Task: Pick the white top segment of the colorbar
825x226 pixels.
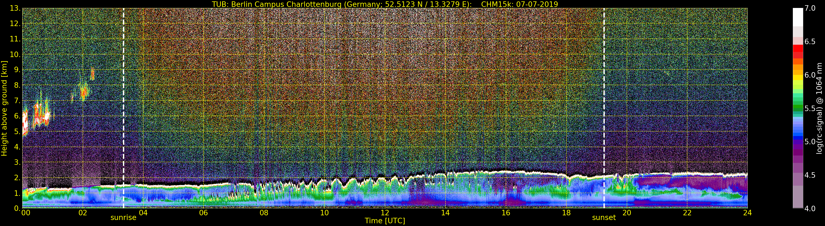Action: pyautogui.click(x=798, y=17)
